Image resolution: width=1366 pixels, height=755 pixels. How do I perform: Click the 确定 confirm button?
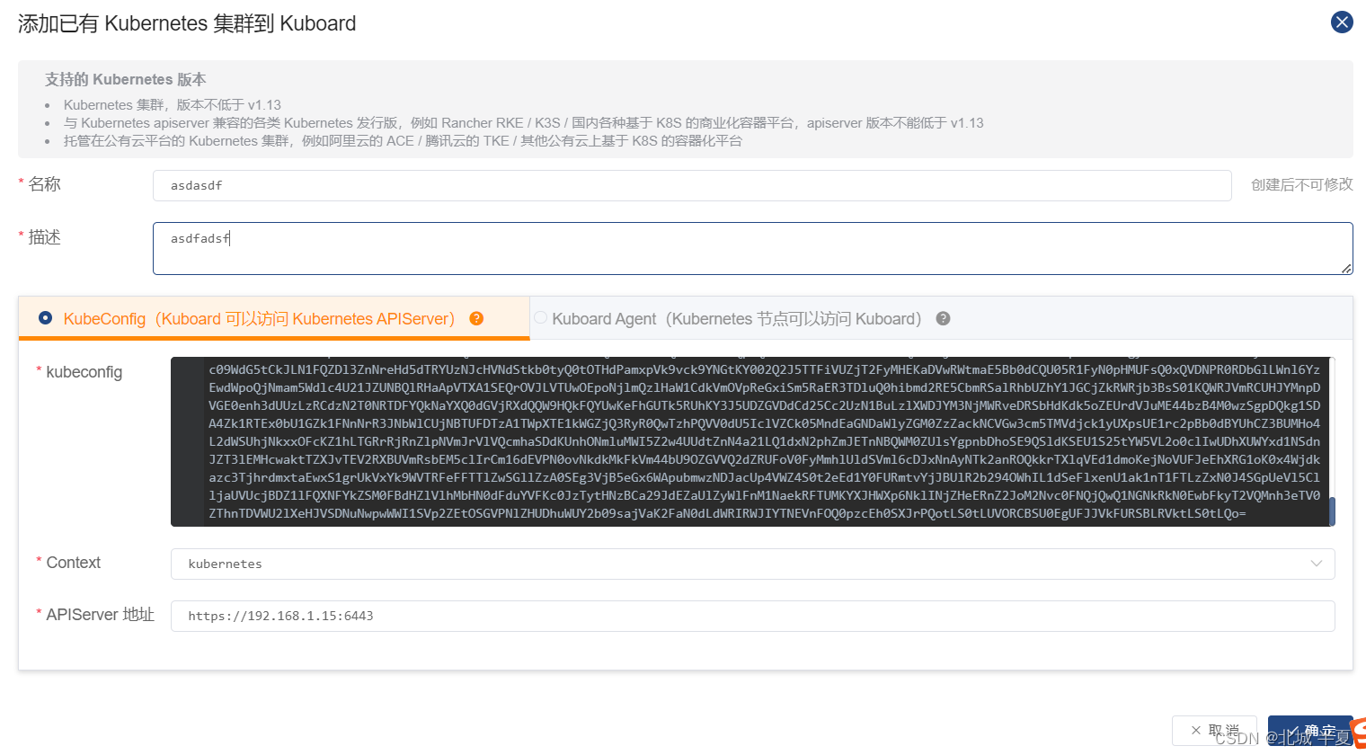(1310, 730)
